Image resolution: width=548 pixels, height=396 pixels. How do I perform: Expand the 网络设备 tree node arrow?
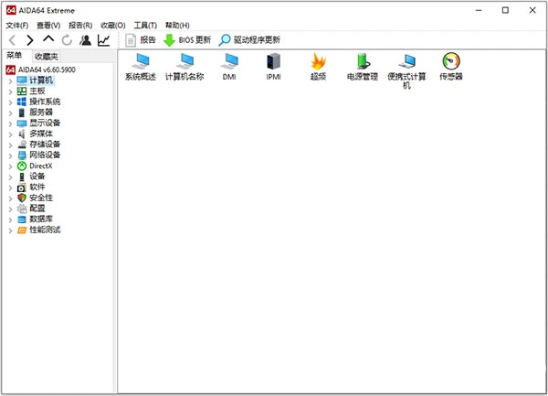point(10,156)
